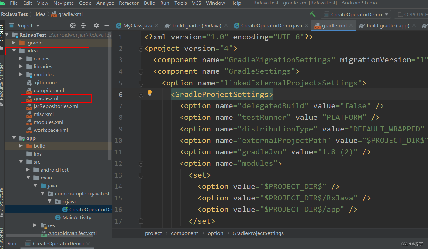Select Opened File with the target icon
The height and width of the screenshot is (249, 428).
pyautogui.click(x=72, y=25)
